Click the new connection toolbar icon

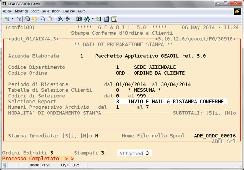[x=6, y=19]
